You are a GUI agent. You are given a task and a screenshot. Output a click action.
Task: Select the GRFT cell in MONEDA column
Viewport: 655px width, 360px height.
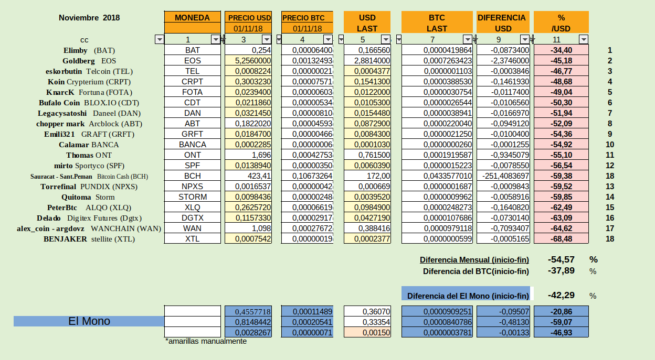coord(193,134)
